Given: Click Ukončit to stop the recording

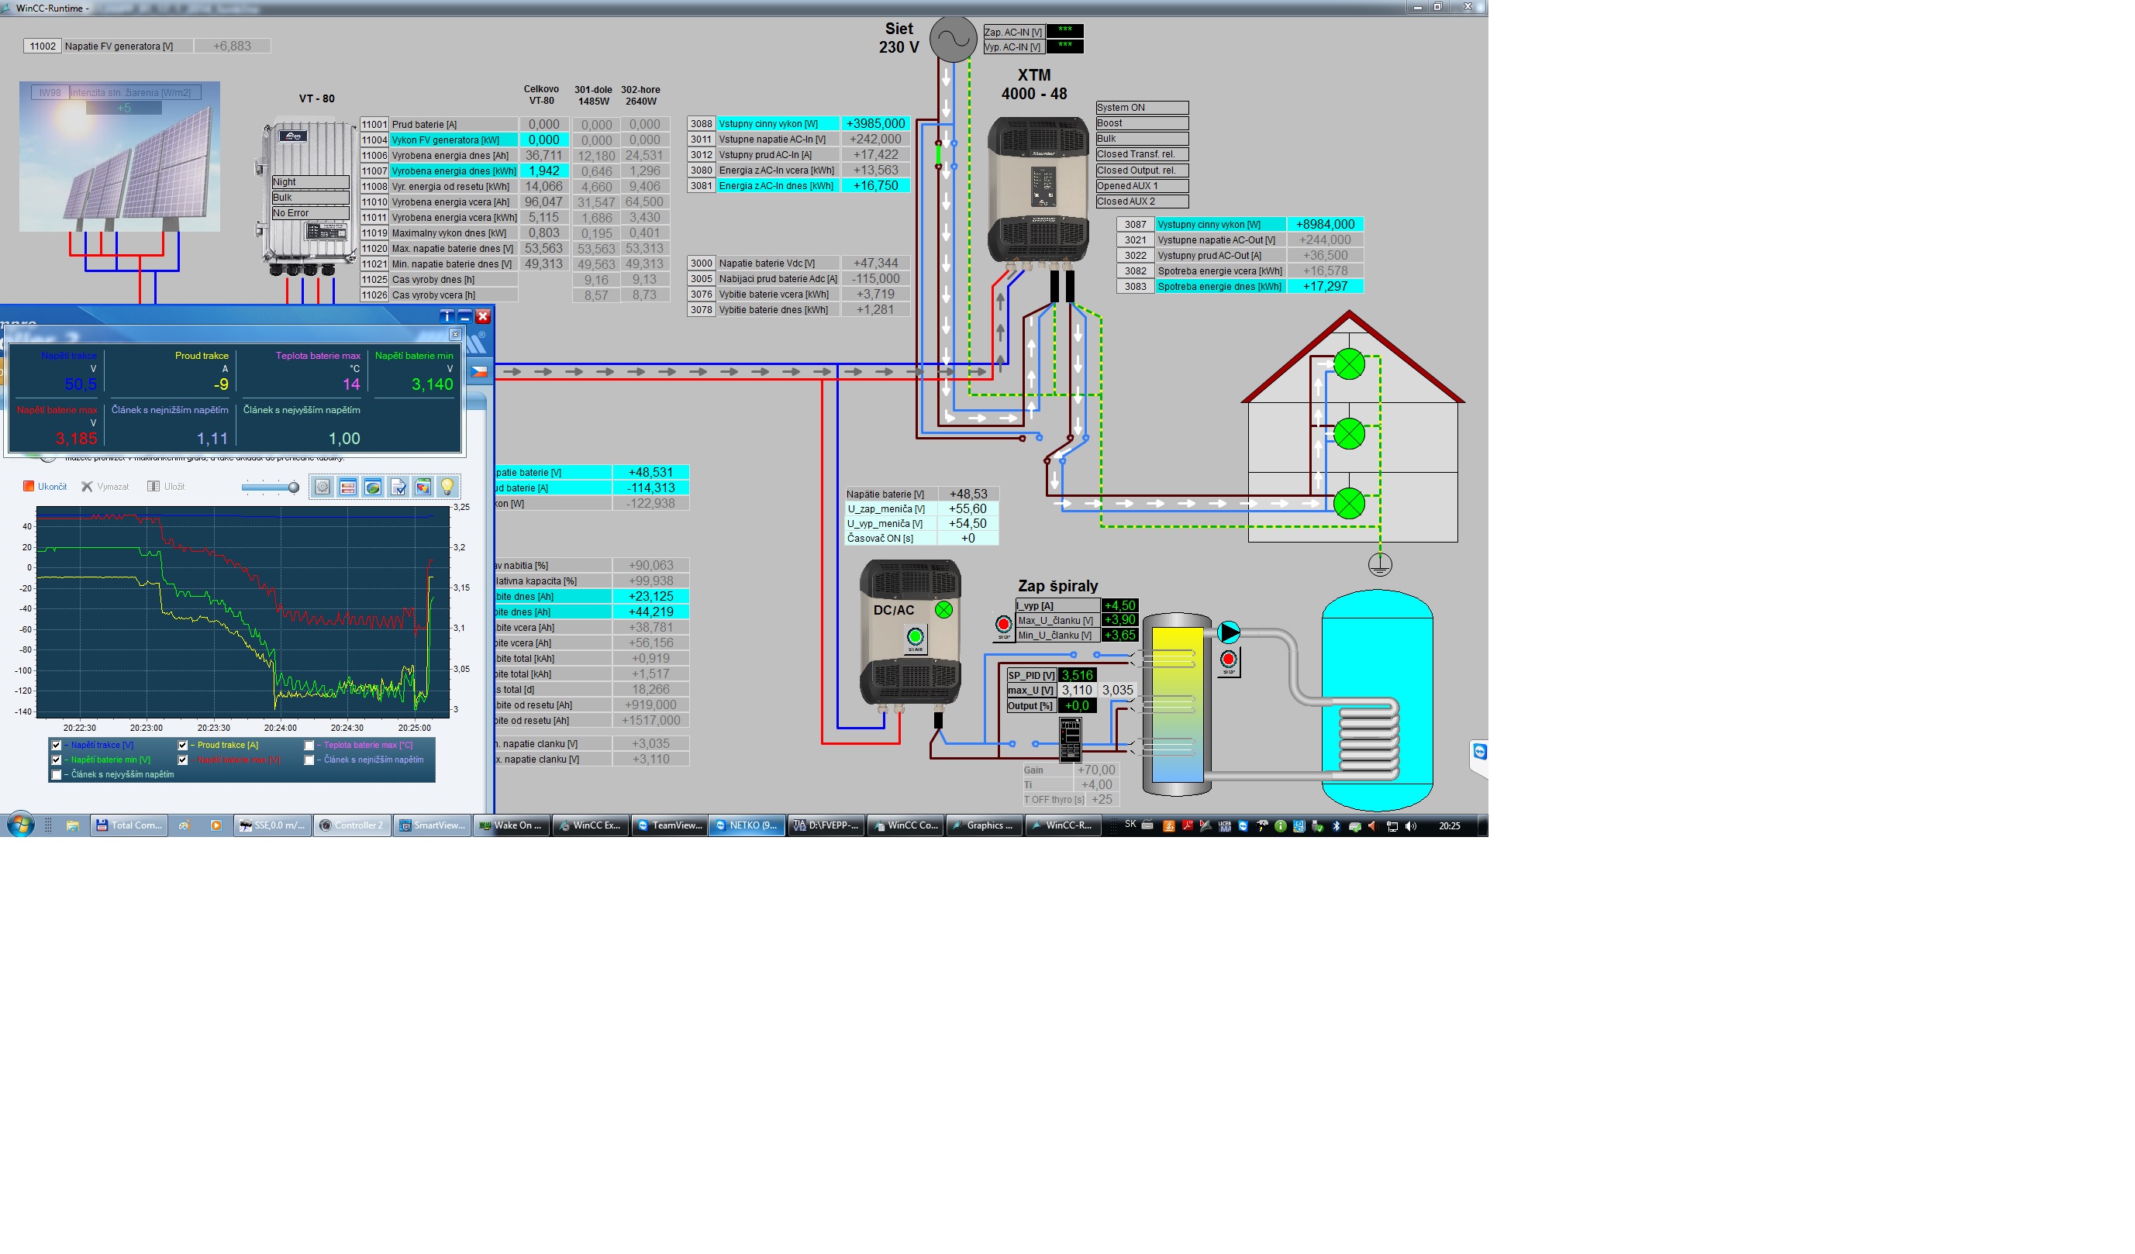Looking at the screenshot, I should pyautogui.click(x=45, y=487).
